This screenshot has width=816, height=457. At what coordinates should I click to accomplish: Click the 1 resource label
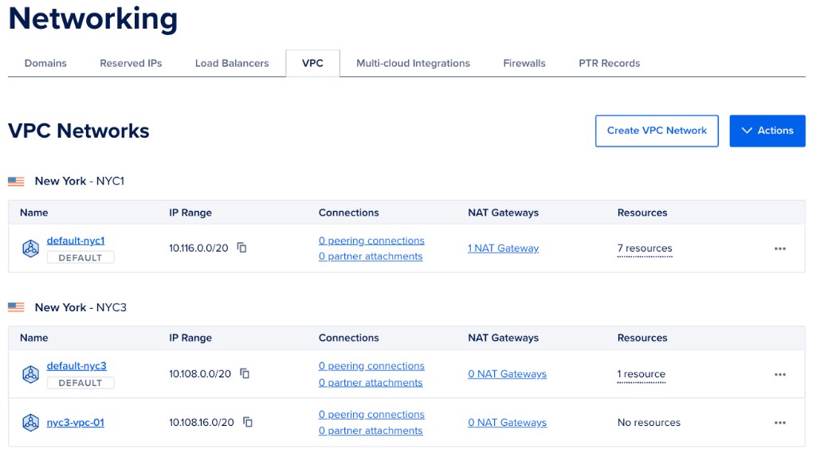click(x=641, y=374)
